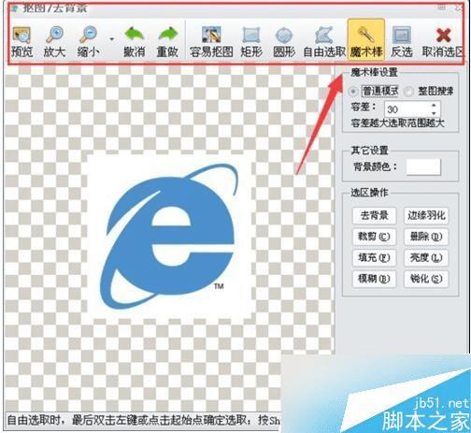
Task: Open the 背景颜色 white color swatch
Action: (x=423, y=166)
